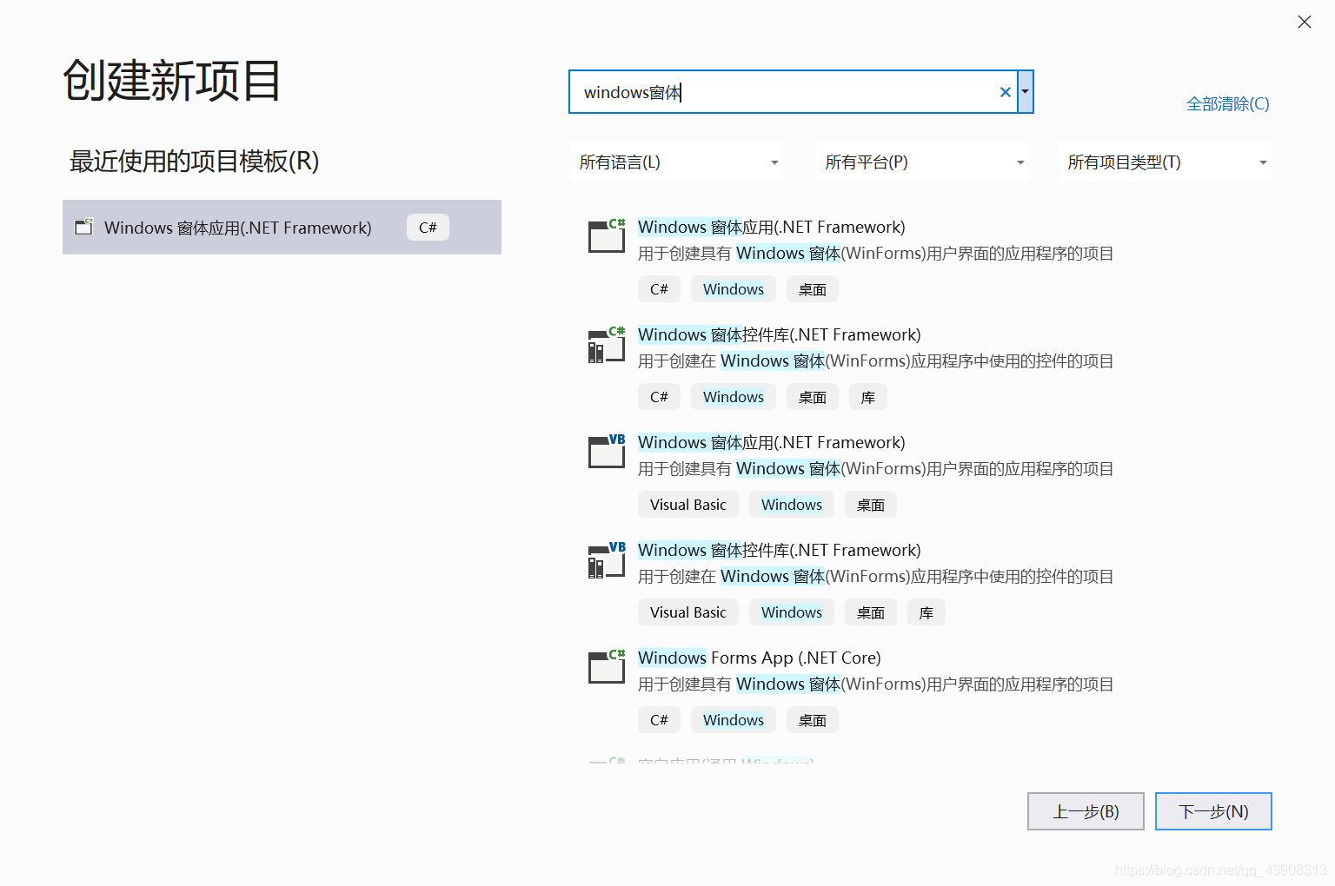
Task: Clear the search box with the X icon
Action: click(x=1006, y=92)
